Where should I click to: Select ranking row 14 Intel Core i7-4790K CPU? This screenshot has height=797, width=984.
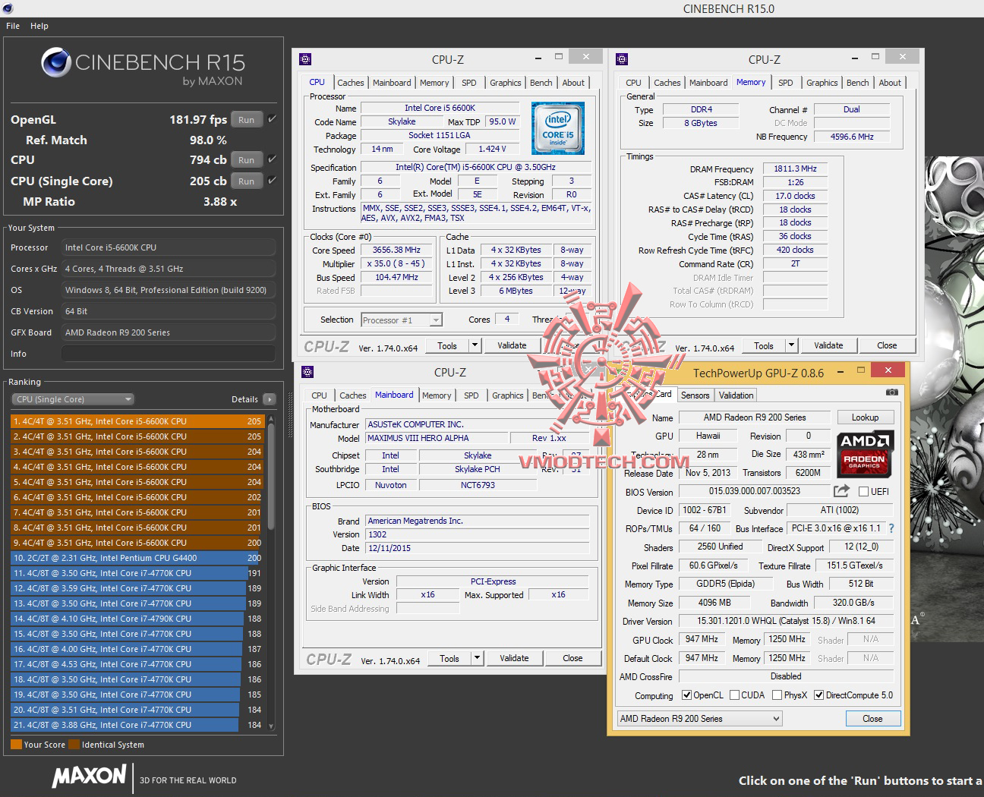(137, 619)
